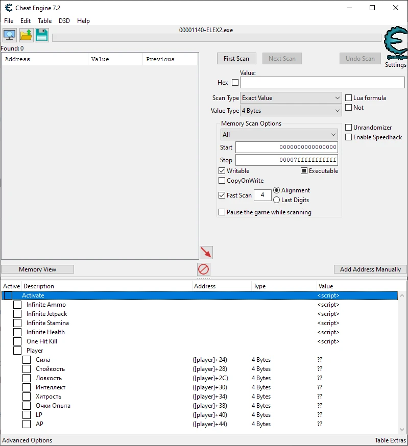Click the Description column header
408x446 pixels.
click(107, 286)
